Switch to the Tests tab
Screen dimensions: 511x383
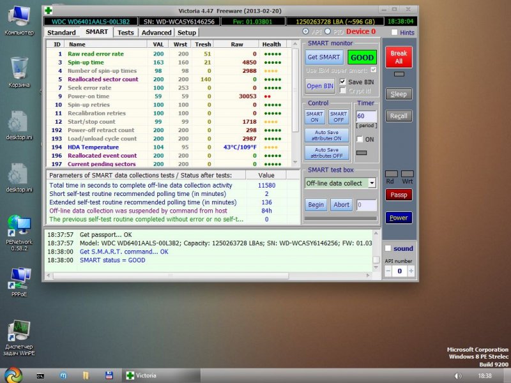126,33
